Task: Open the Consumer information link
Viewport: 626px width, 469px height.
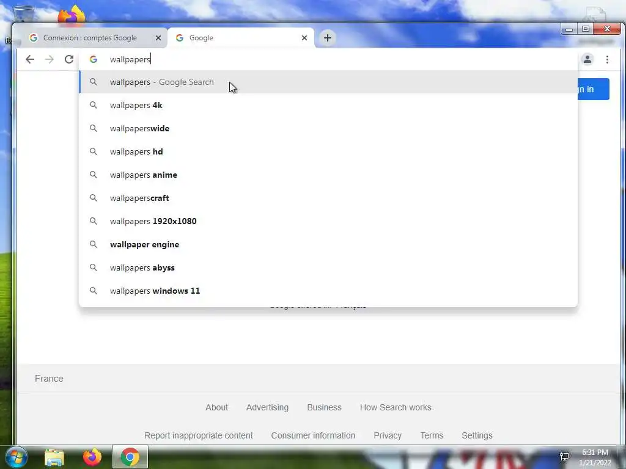Action: [313, 435]
